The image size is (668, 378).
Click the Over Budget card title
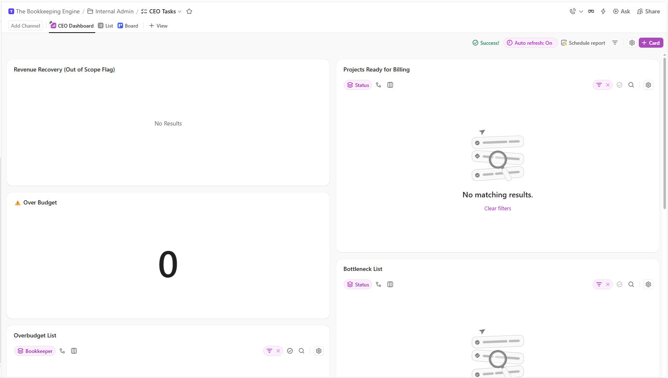(x=40, y=202)
